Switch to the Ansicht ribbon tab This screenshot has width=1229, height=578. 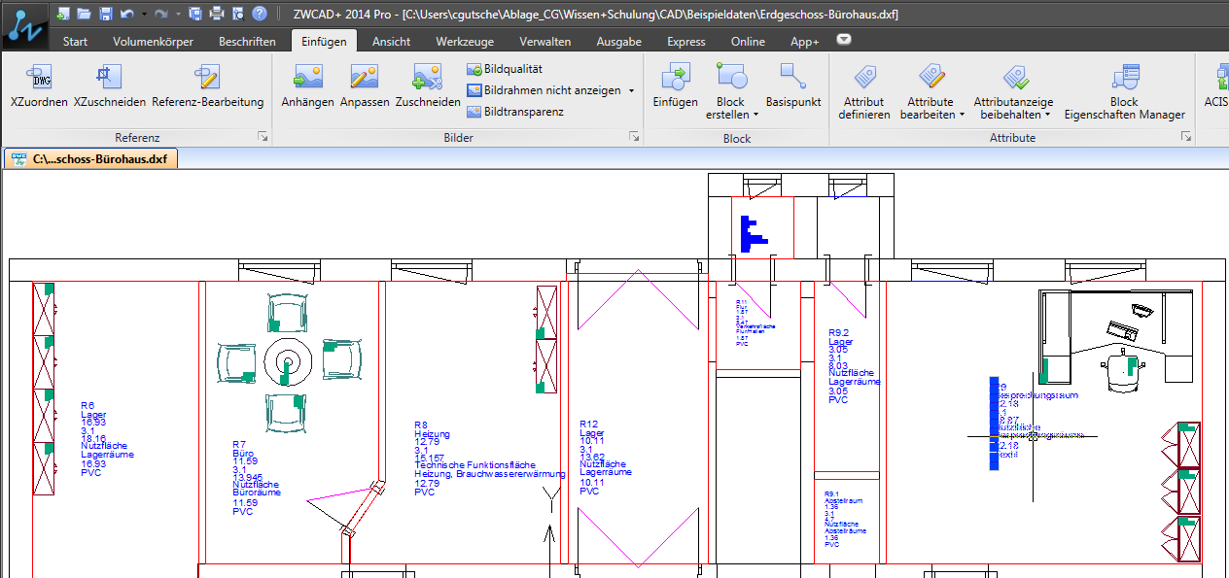click(x=391, y=42)
